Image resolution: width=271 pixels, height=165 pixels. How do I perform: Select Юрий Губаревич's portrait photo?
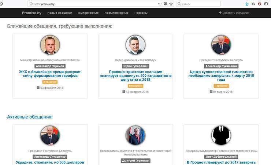point(135,45)
